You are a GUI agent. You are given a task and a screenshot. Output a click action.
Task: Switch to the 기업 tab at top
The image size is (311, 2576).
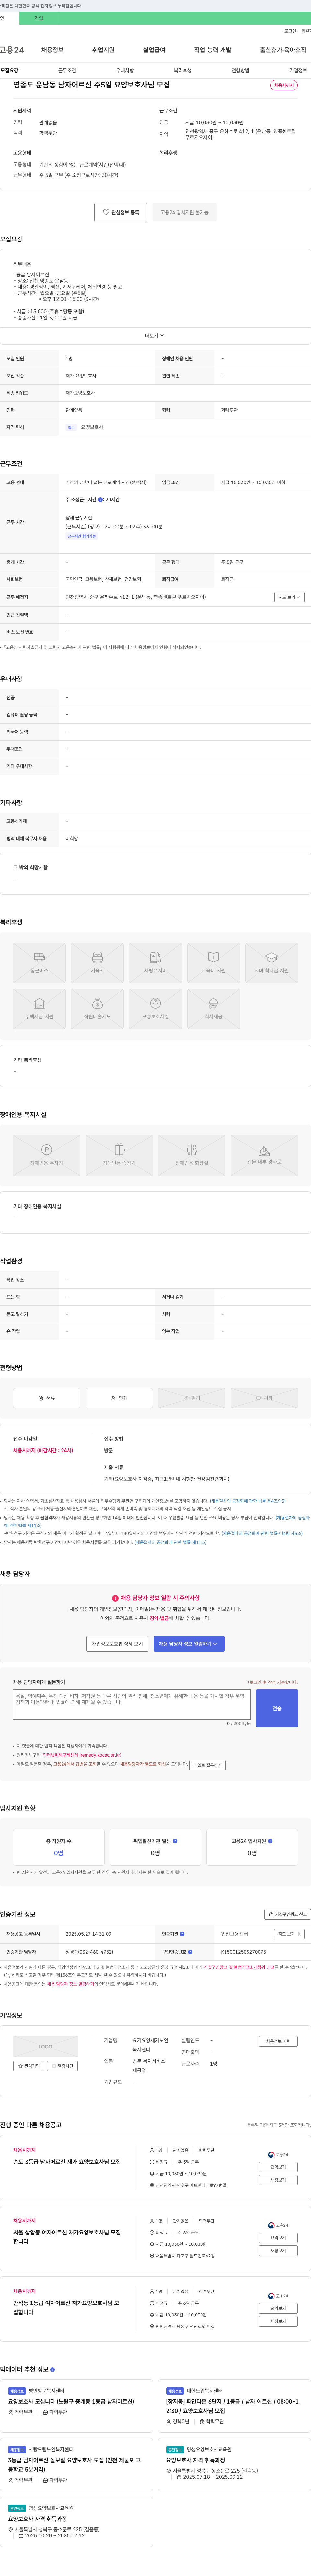point(39,18)
